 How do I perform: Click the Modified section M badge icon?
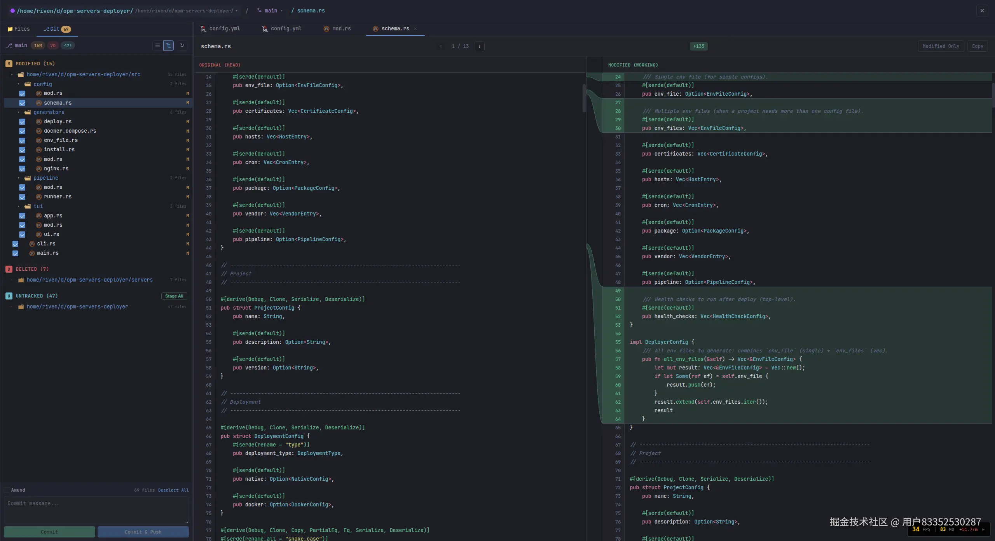pyautogui.click(x=9, y=64)
